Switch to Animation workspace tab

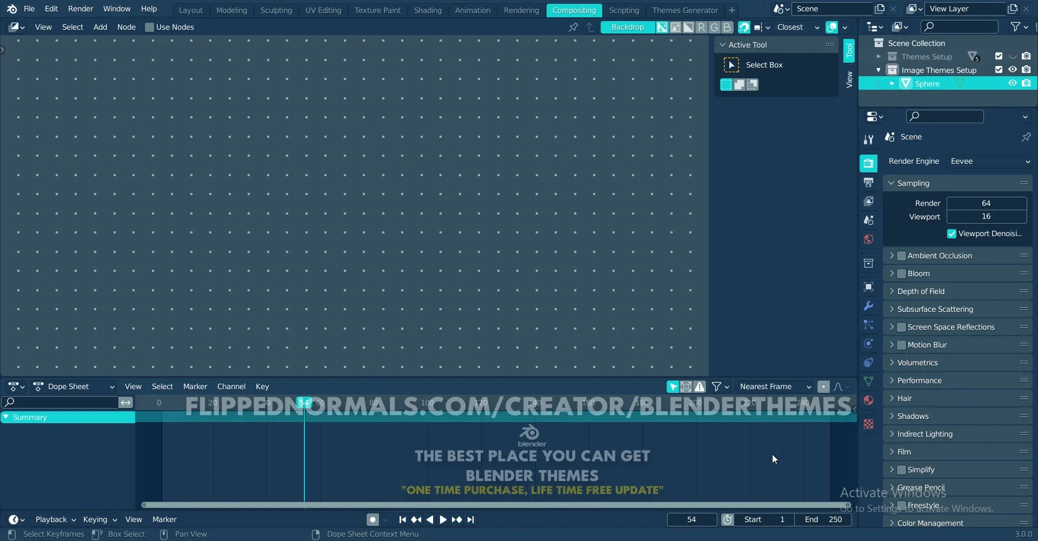473,10
